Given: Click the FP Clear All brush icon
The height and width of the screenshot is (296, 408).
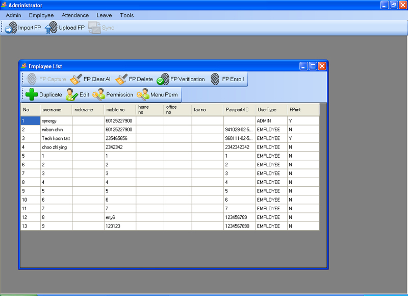Looking at the screenshot, I should point(76,79).
